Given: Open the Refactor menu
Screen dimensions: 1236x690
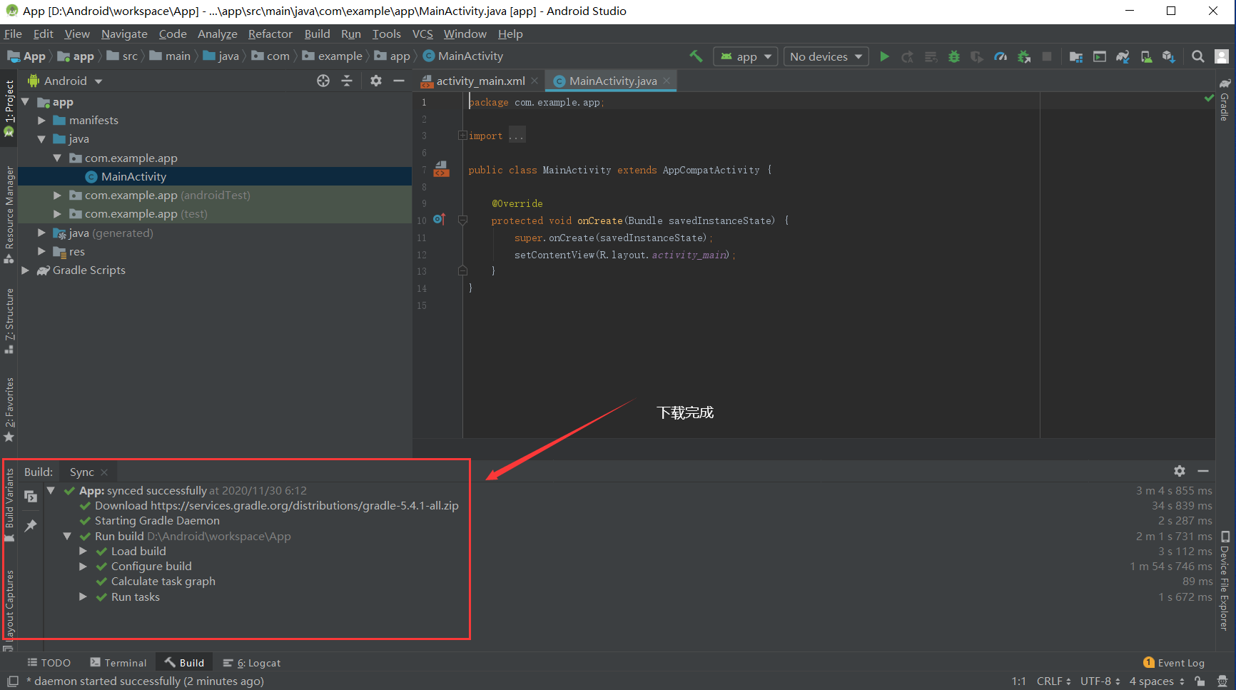Looking at the screenshot, I should (270, 34).
